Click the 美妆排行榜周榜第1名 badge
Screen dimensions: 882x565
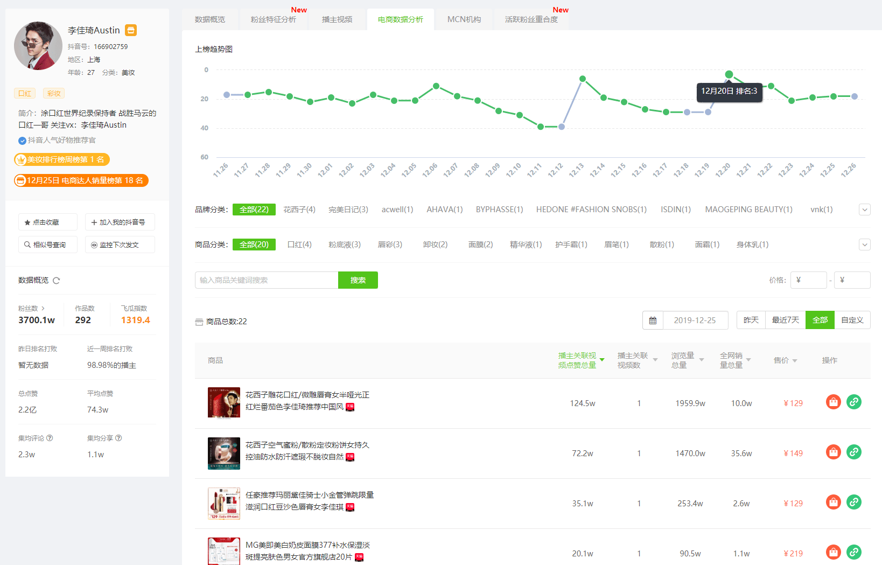(x=62, y=159)
